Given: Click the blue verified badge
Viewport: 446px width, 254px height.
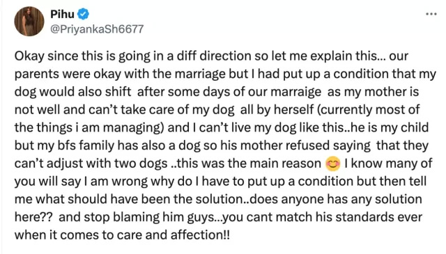Looking at the screenshot, I should coord(84,14).
